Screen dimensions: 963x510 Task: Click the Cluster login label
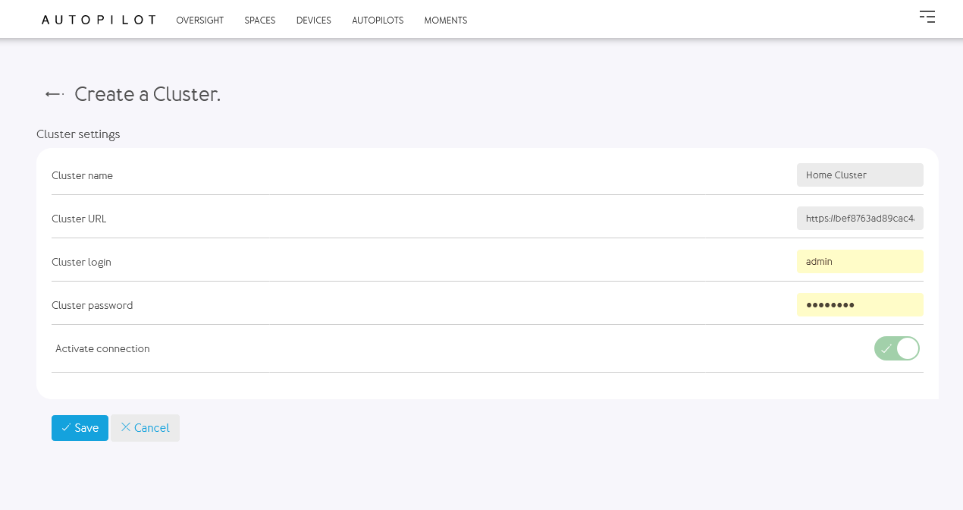pyautogui.click(x=81, y=262)
